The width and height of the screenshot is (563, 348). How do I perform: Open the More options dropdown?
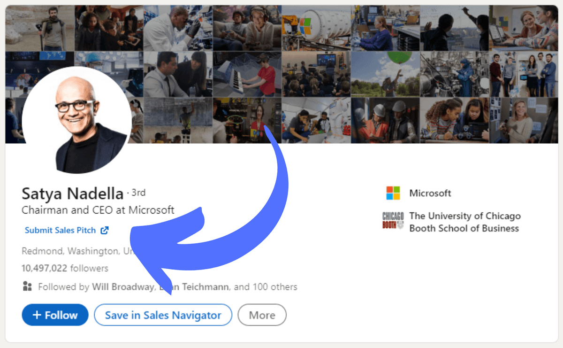(262, 315)
